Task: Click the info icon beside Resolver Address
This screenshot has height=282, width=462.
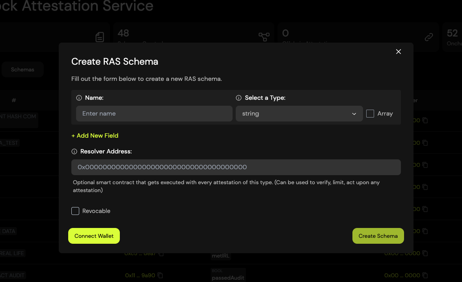Action: click(x=74, y=151)
